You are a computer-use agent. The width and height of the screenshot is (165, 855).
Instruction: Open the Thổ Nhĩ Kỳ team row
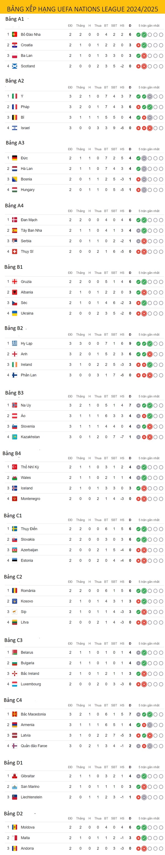[x=85, y=467]
